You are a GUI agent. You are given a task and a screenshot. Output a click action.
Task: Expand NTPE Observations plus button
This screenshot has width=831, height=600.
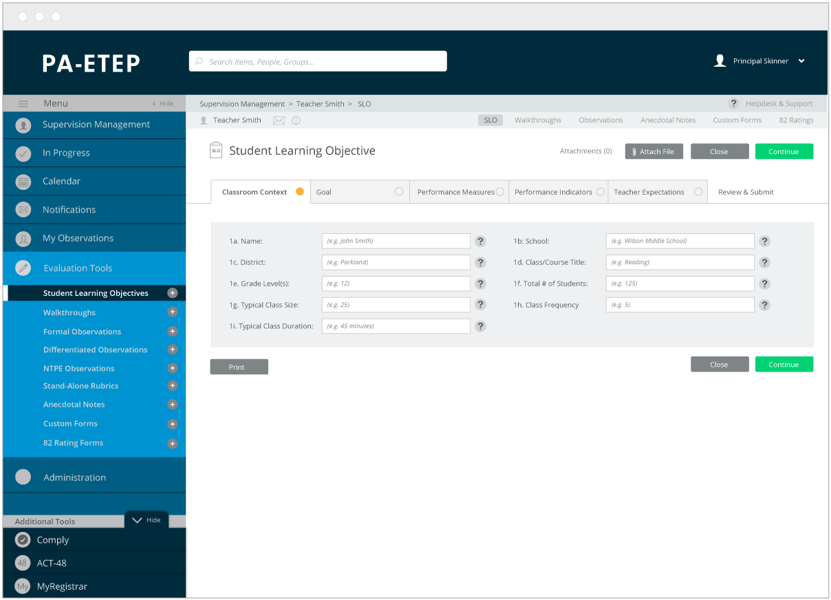[x=173, y=368]
